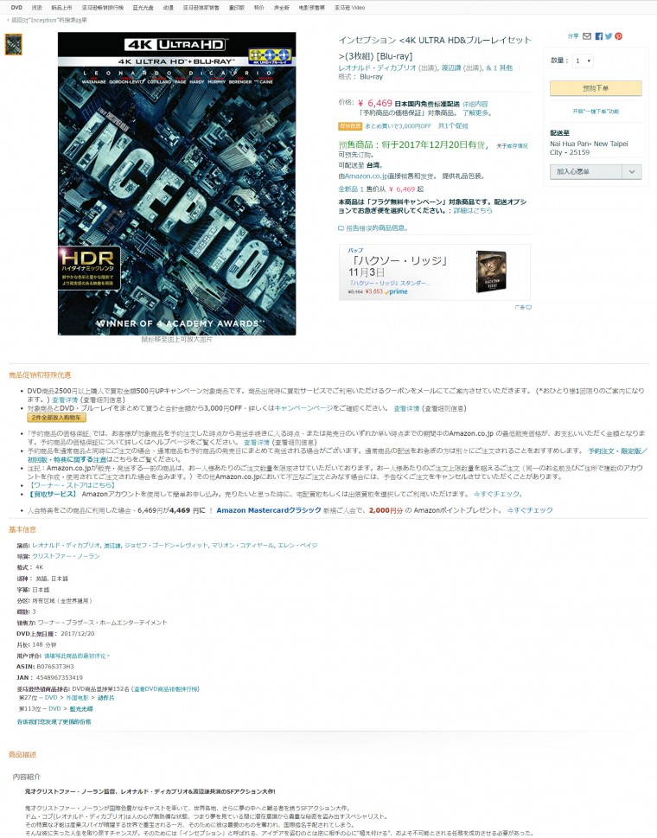Add item via 加入心愿单 button

586,171
